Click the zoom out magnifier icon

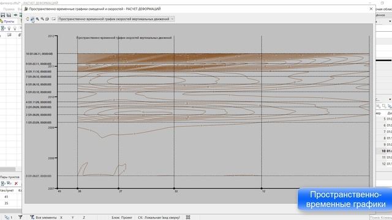click(42, 19)
